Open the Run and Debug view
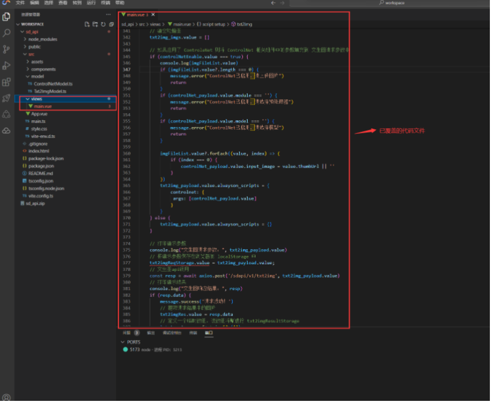Image resolution: width=491 pixels, height=402 pixels. [x=6, y=66]
